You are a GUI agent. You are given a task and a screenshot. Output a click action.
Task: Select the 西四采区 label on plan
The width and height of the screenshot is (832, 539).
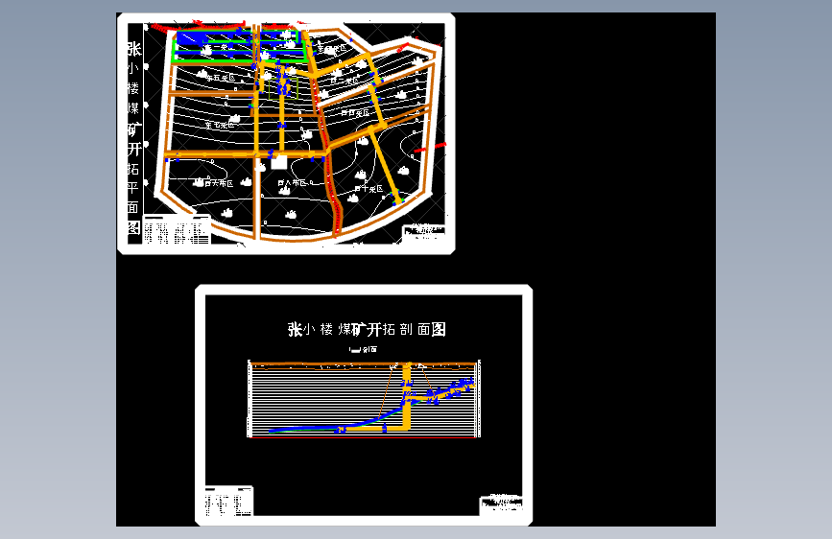[355, 112]
